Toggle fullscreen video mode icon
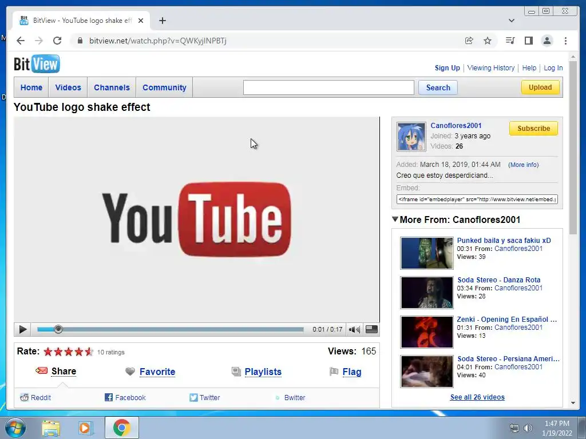Image resolution: width=586 pixels, height=439 pixels. coord(371,329)
